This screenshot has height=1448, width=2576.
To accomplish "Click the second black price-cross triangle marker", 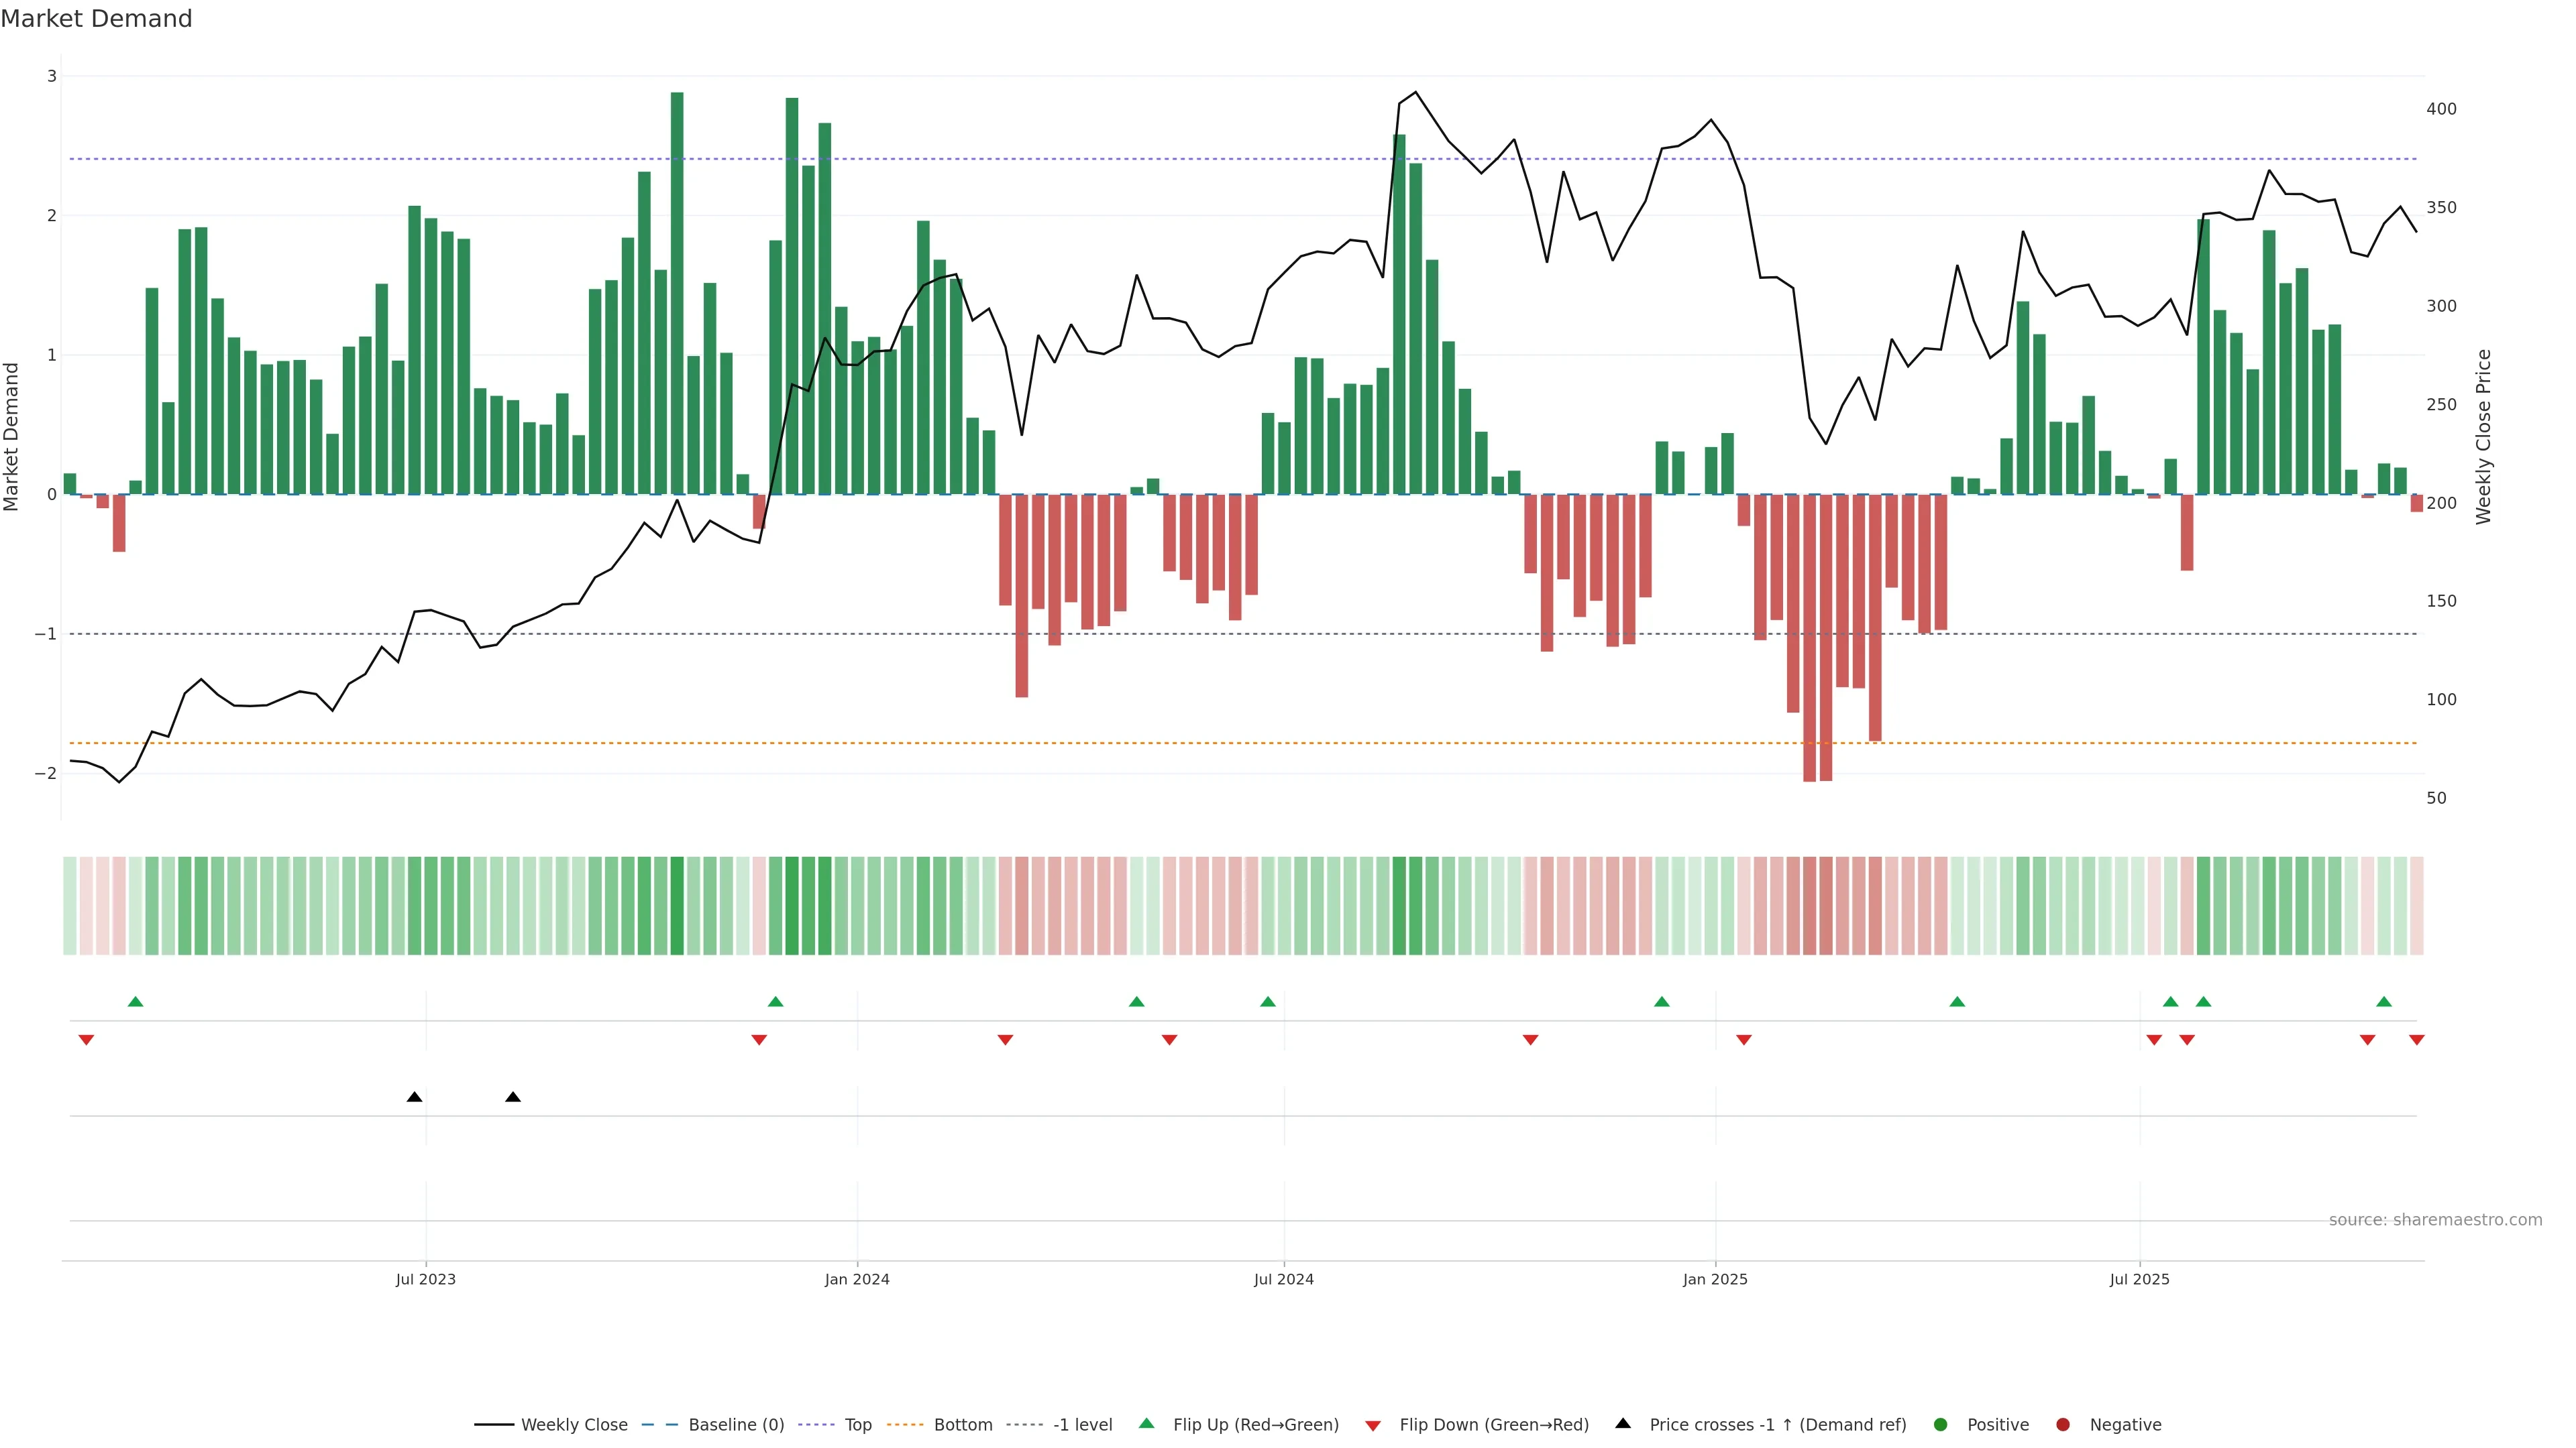I will click(x=513, y=1097).
